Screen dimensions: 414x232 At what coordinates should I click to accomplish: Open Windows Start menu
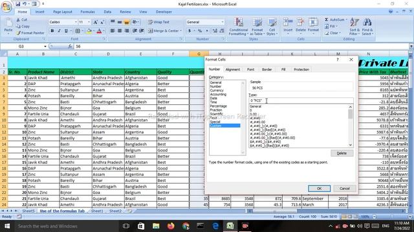pos(7,226)
